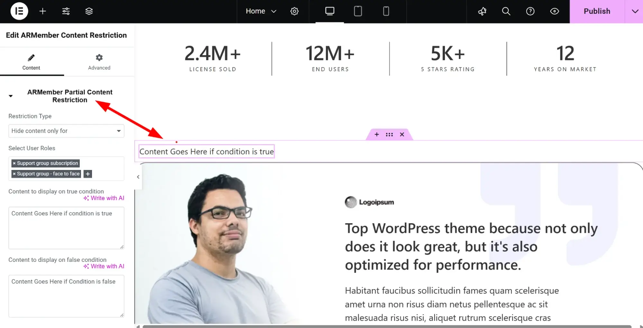The image size is (643, 328).
Task: Open site settings sliders icon
Action: (x=66, y=11)
